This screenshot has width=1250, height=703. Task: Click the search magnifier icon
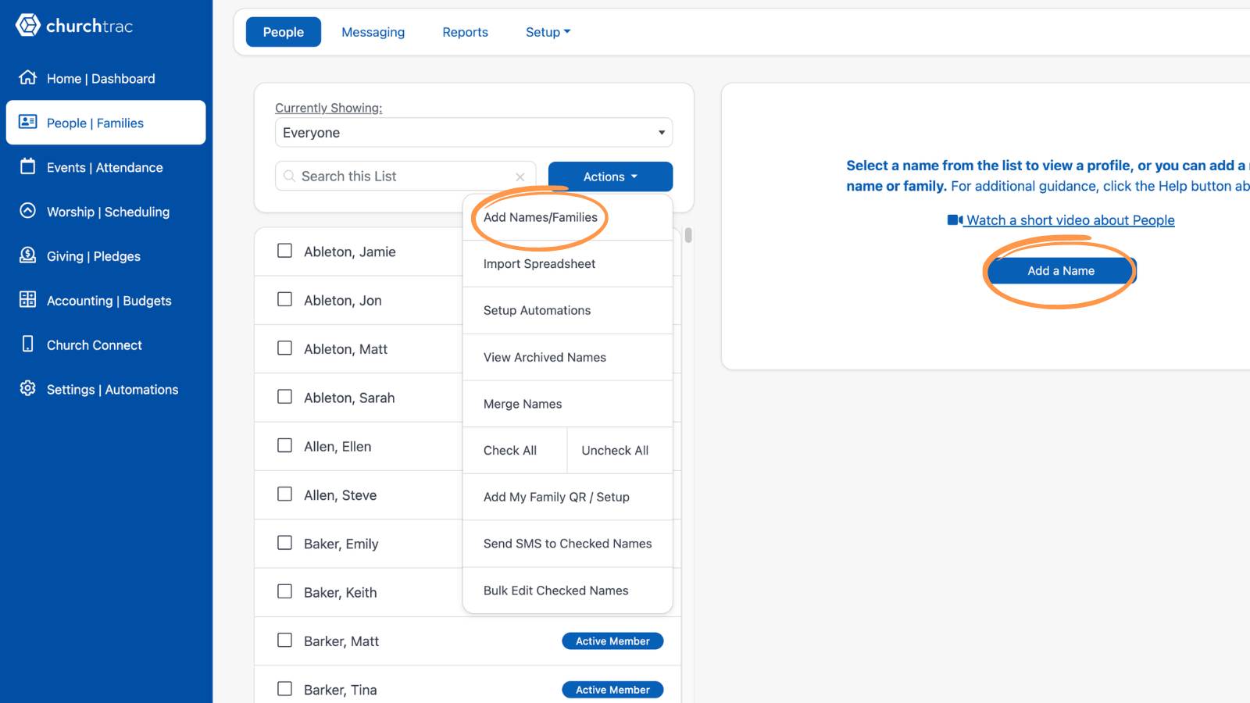290,177
